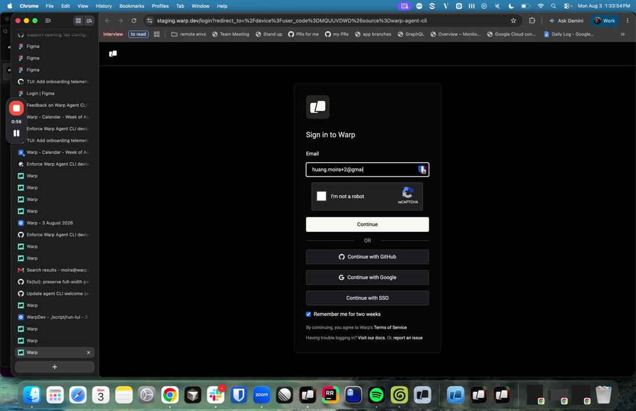Open the Terms of Service link
This screenshot has width=636, height=411.
(x=390, y=328)
